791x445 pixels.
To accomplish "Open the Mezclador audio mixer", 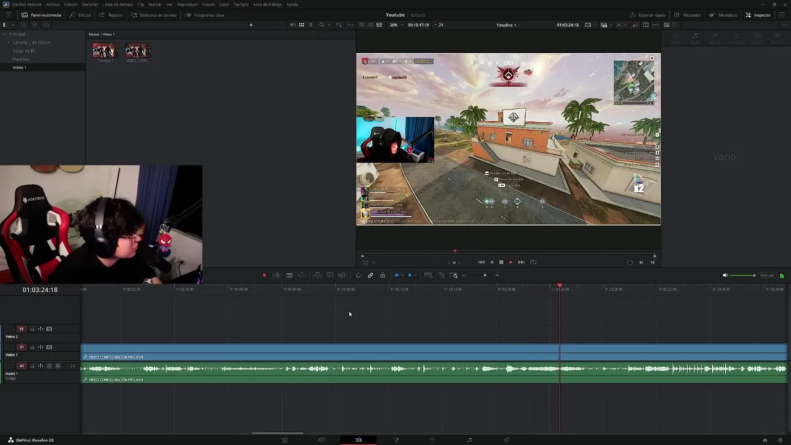I will pos(687,15).
